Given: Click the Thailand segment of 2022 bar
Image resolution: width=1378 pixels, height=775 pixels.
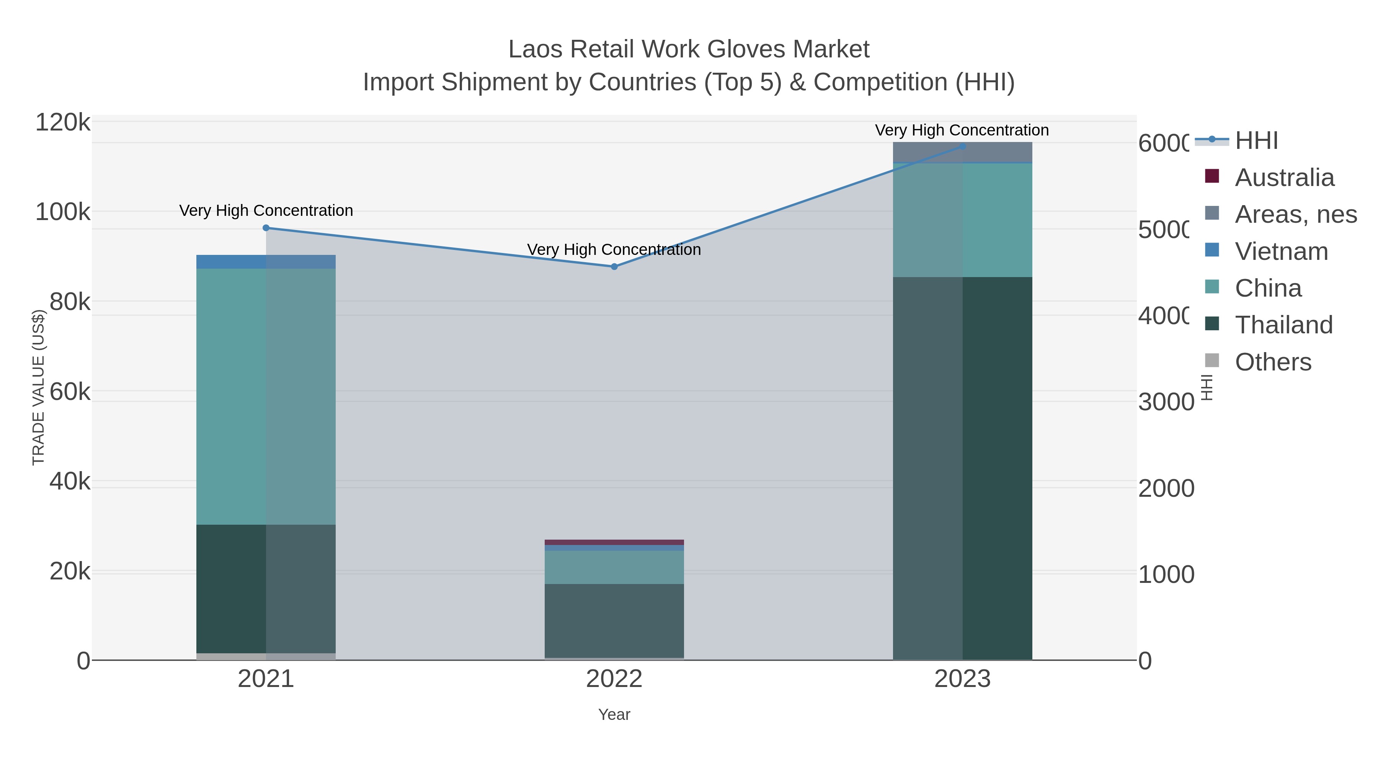Looking at the screenshot, I should click(x=614, y=621).
